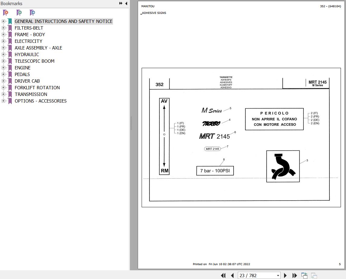346x279 pixels.
Task: Click the bookmark icon beside PEDALS
Action: [x=10, y=75]
